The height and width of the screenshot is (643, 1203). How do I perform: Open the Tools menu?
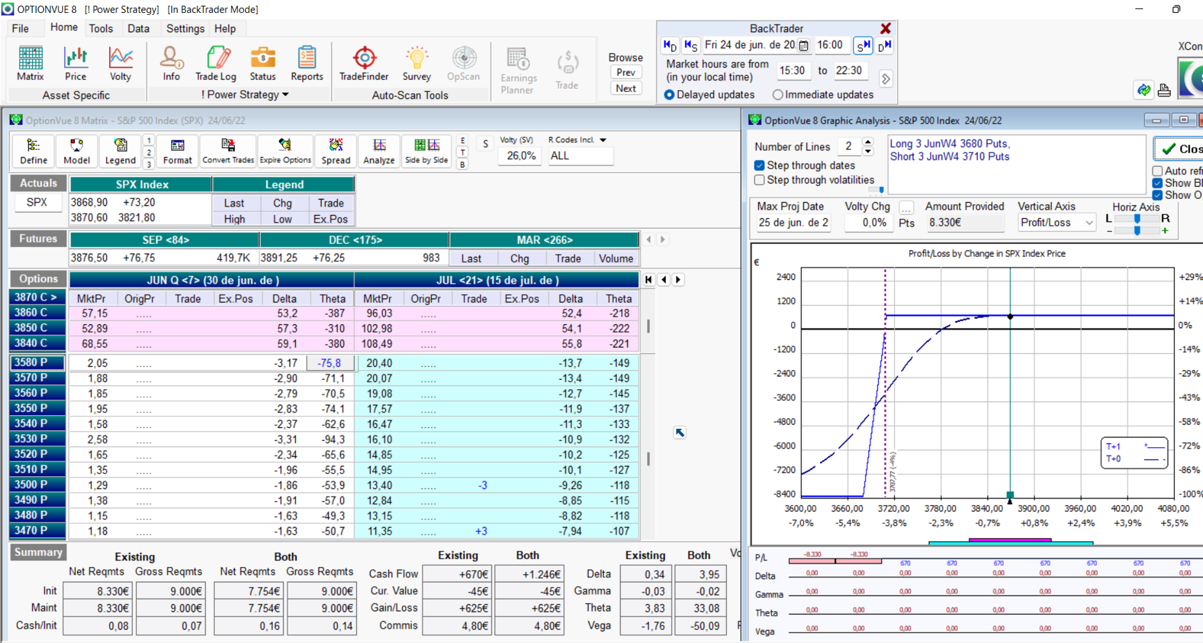101,29
